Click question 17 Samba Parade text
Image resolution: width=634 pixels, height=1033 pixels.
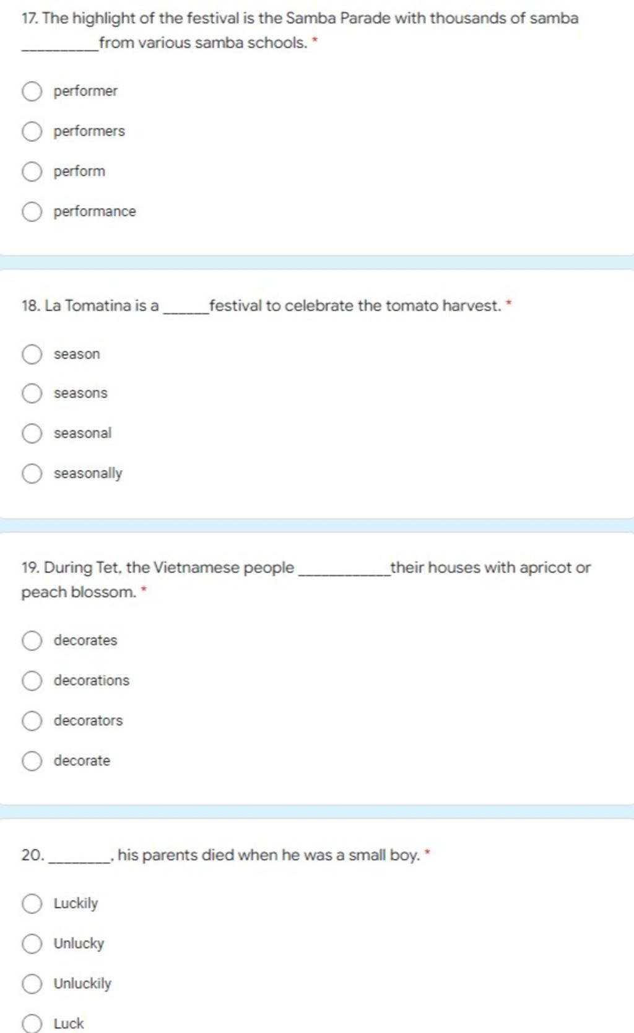point(300,30)
